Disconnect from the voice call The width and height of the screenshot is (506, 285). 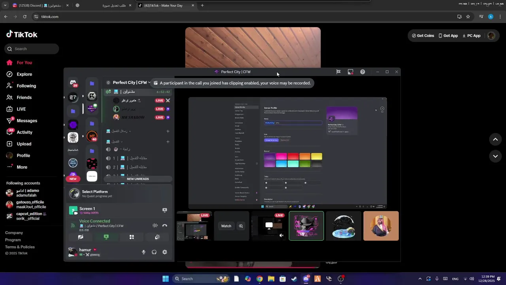[x=165, y=226]
